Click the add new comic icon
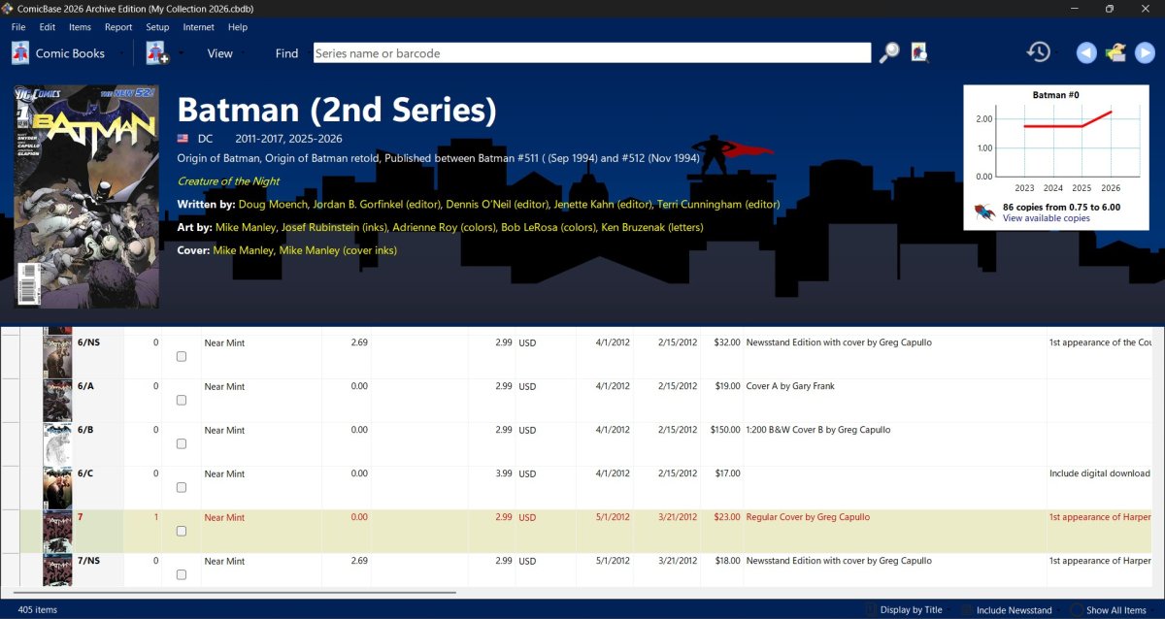 pyautogui.click(x=157, y=53)
